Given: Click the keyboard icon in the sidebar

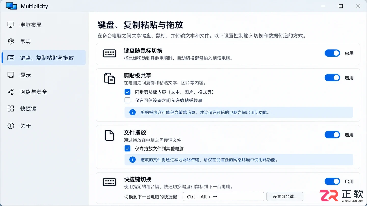Looking at the screenshot, I should tap(11, 58).
